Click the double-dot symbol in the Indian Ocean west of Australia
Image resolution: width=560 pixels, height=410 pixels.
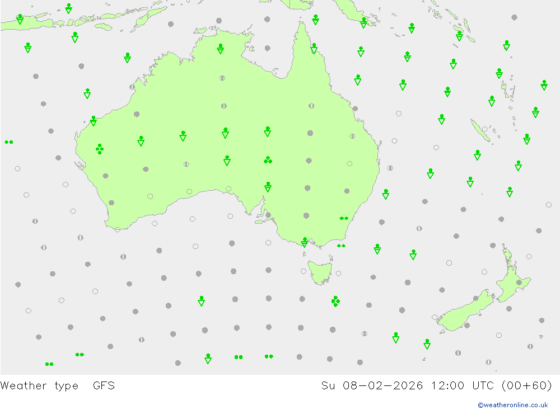pyautogui.click(x=9, y=142)
